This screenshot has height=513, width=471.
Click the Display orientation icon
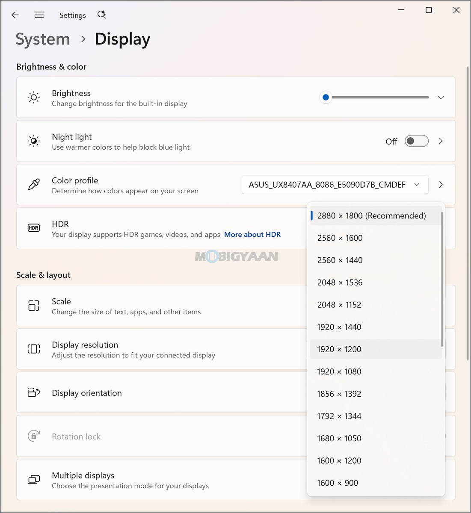pos(34,392)
